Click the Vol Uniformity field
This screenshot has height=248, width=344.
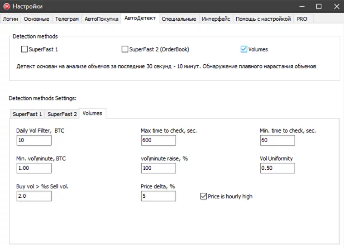(277, 168)
